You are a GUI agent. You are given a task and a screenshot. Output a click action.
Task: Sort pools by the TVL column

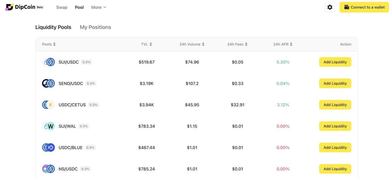click(147, 44)
